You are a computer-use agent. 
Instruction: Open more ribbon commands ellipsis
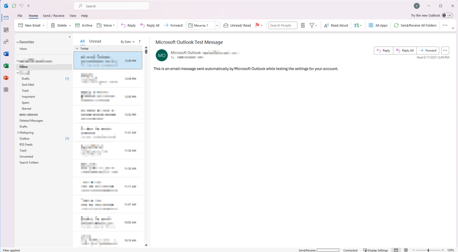(445, 26)
